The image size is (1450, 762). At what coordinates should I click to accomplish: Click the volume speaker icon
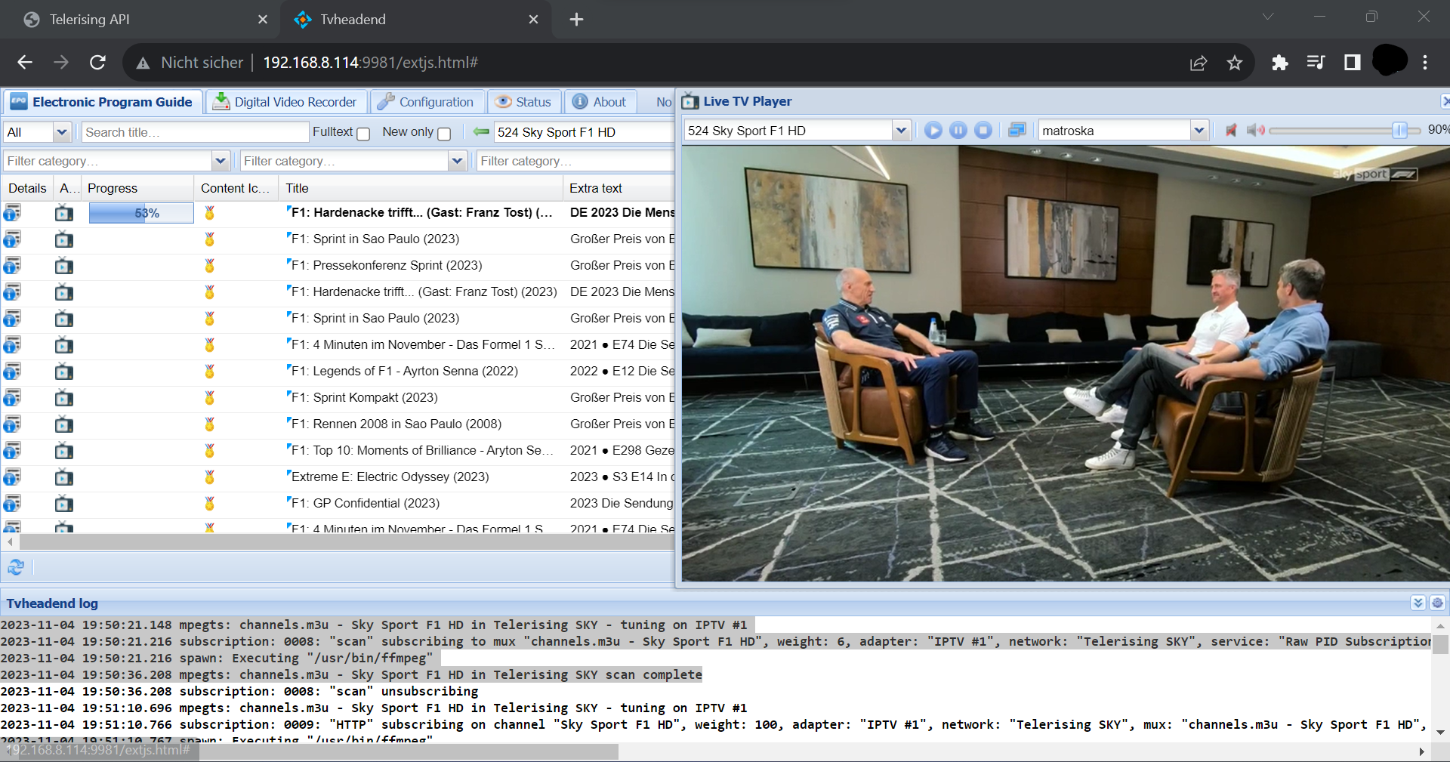tap(1255, 131)
